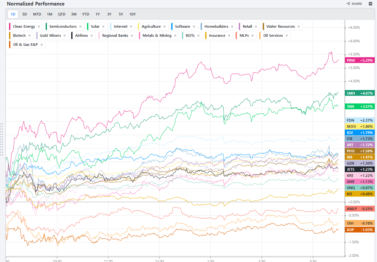Image resolution: width=377 pixels, height=262 pixels.
Task: Click the SHARE button
Action: pos(354,4)
